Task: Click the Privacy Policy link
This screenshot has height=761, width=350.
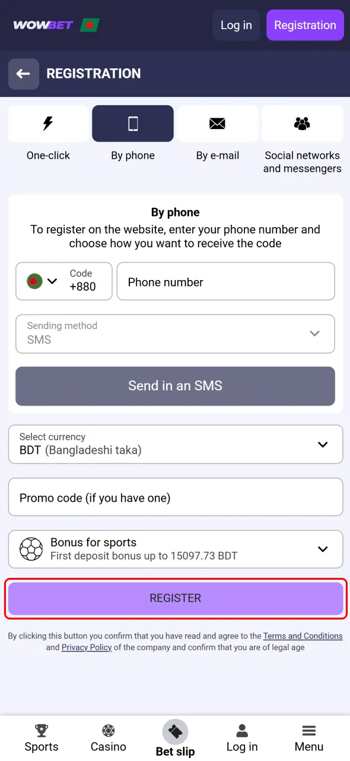Action: tap(86, 647)
